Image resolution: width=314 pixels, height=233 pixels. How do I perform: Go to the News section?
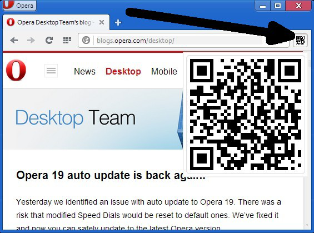pyautogui.click(x=84, y=71)
